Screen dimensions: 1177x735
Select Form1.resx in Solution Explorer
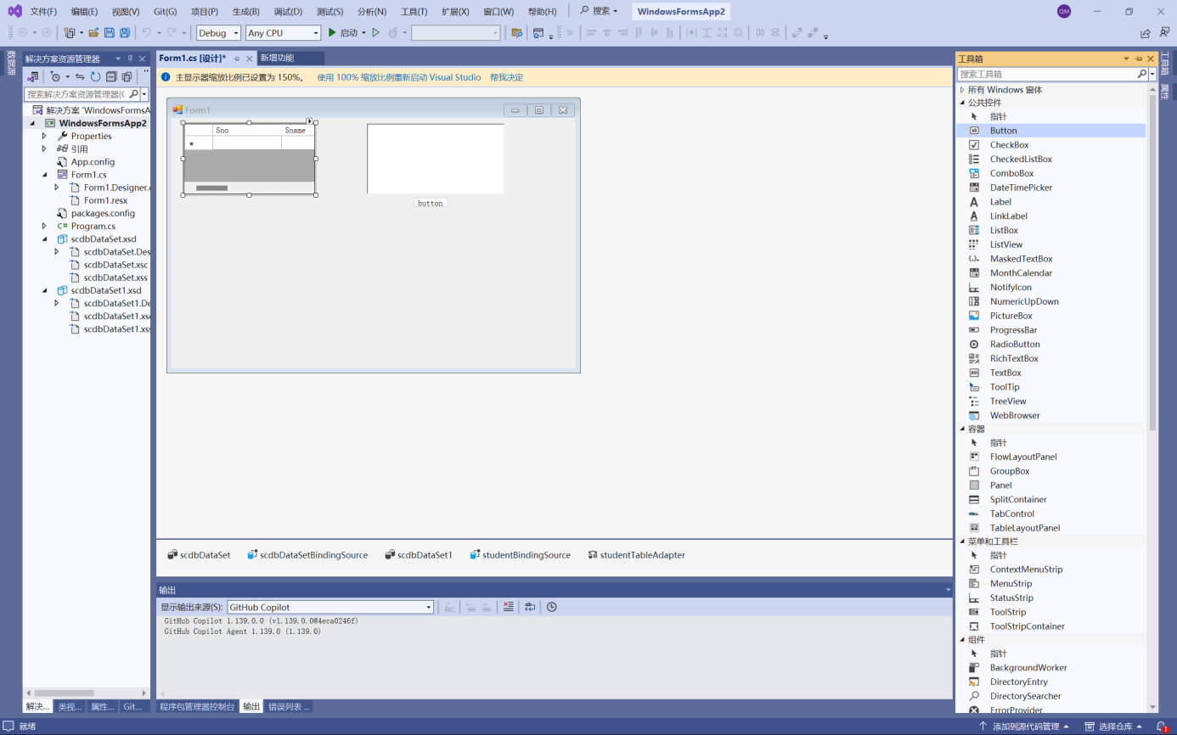(x=105, y=200)
